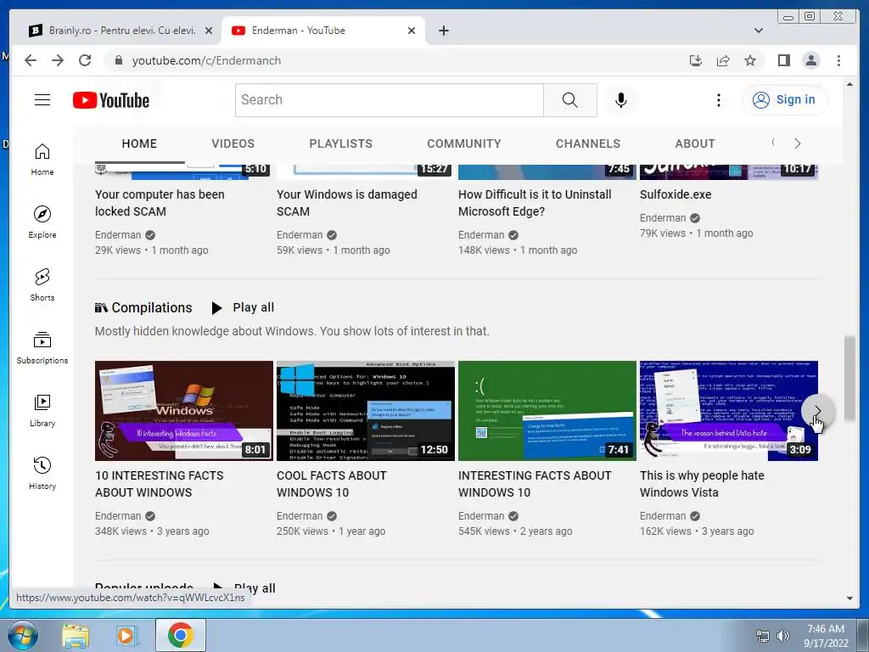Toggle Chrome side panel icon
The height and width of the screenshot is (652, 869).
click(783, 60)
